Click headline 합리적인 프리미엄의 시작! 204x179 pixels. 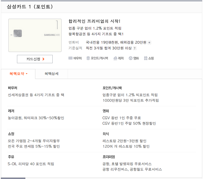[94, 21]
